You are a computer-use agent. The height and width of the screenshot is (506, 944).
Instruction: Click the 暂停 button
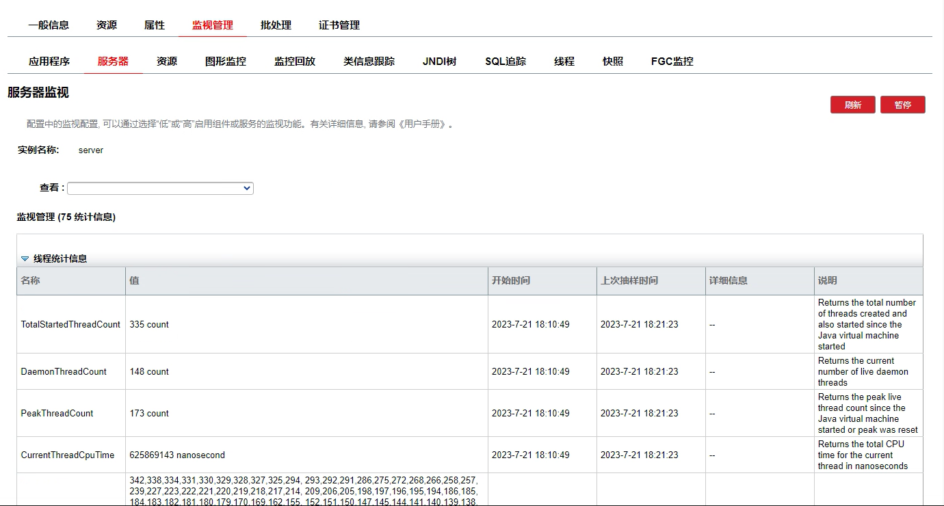click(902, 105)
